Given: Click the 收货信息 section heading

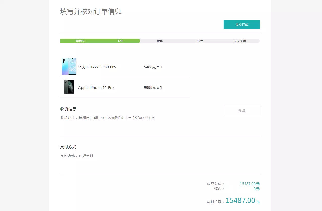Looking at the screenshot, I should pyautogui.click(x=68, y=109).
